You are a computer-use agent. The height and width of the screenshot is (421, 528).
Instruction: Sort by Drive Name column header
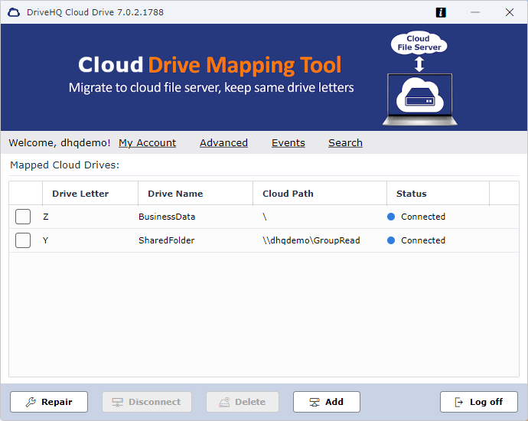coord(195,194)
